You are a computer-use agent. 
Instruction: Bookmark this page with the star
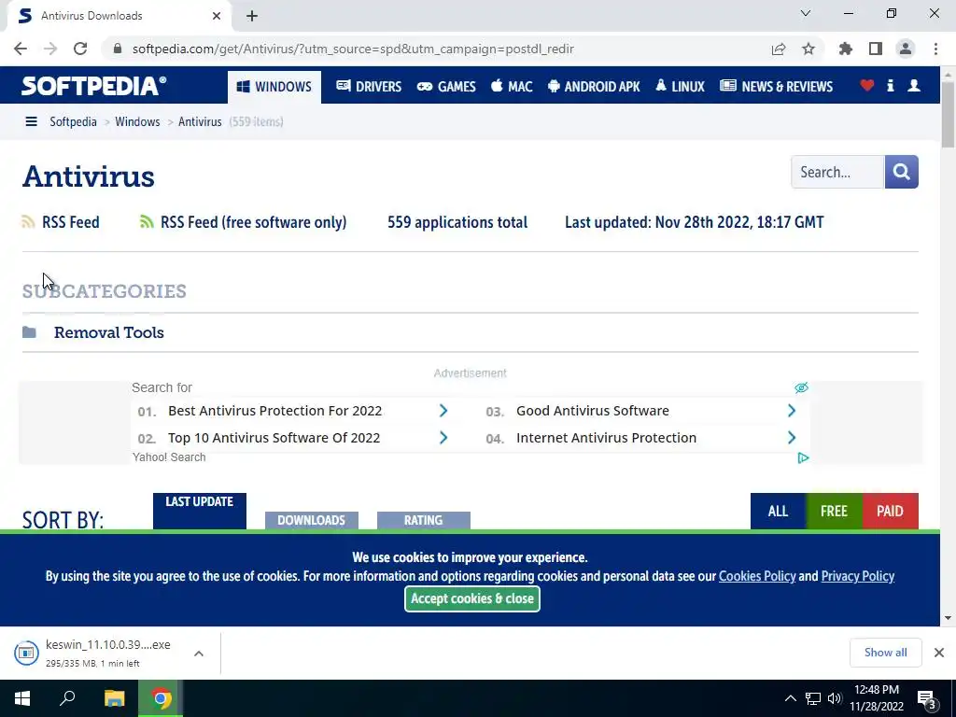click(x=808, y=49)
